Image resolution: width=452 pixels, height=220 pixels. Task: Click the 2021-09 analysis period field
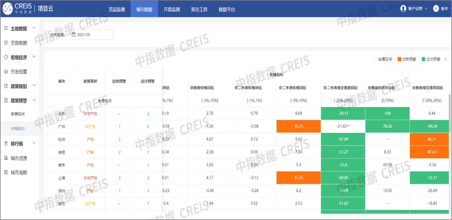(91, 35)
